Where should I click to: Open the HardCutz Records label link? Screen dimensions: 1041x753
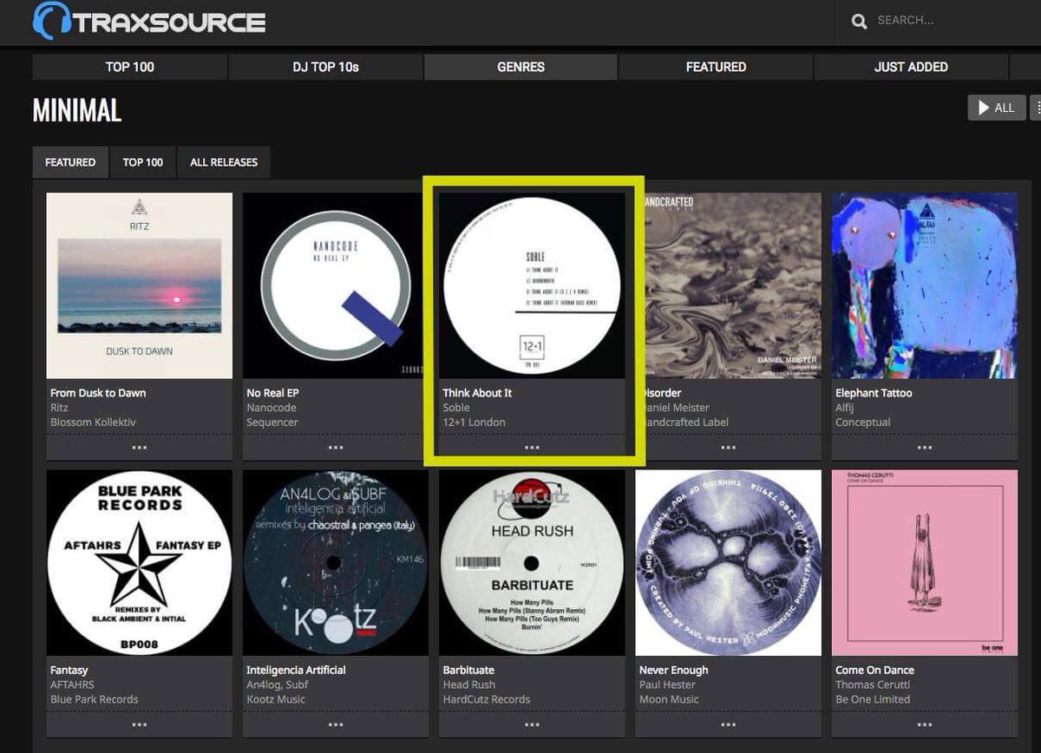tap(487, 699)
